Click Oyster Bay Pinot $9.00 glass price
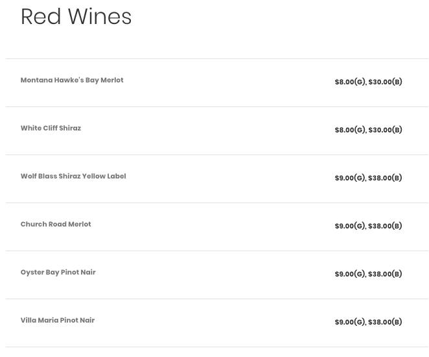Viewport: 429px width, 357px height. pos(350,275)
